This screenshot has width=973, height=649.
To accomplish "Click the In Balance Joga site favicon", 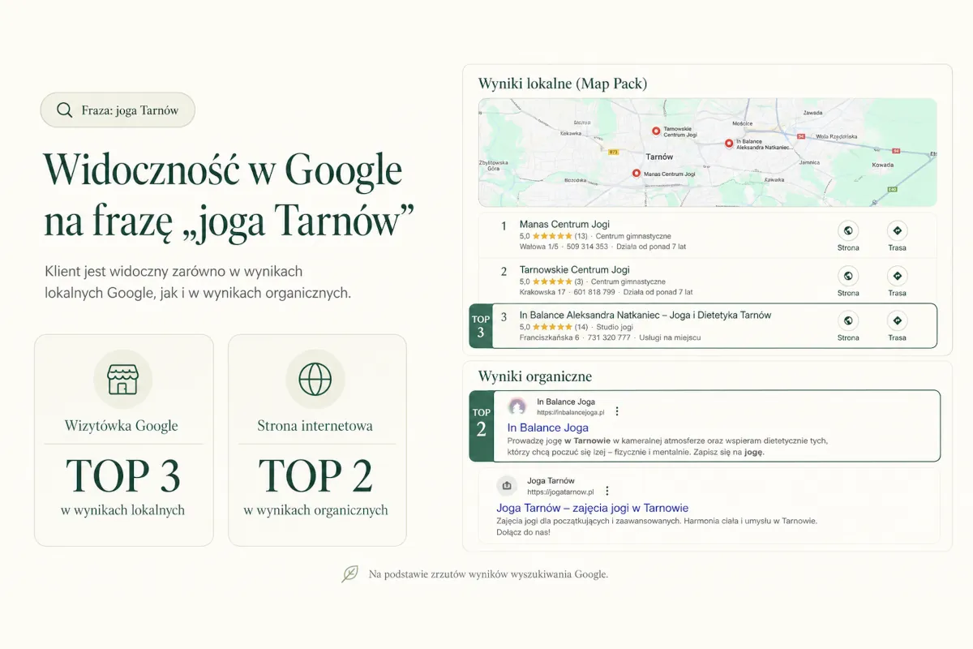I will (517, 406).
